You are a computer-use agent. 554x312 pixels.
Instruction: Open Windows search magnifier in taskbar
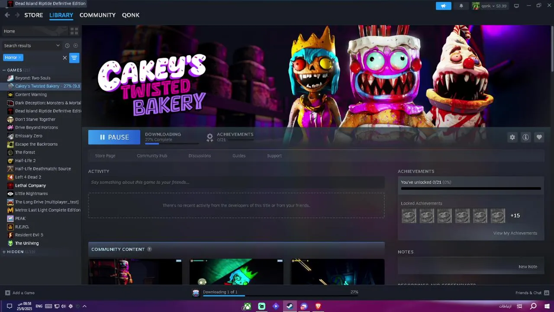(x=533, y=306)
